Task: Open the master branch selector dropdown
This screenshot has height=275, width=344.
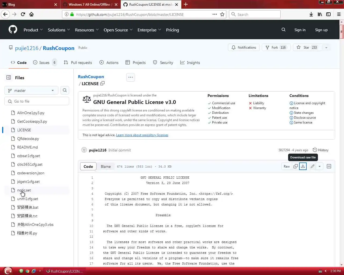Action: 31,90
